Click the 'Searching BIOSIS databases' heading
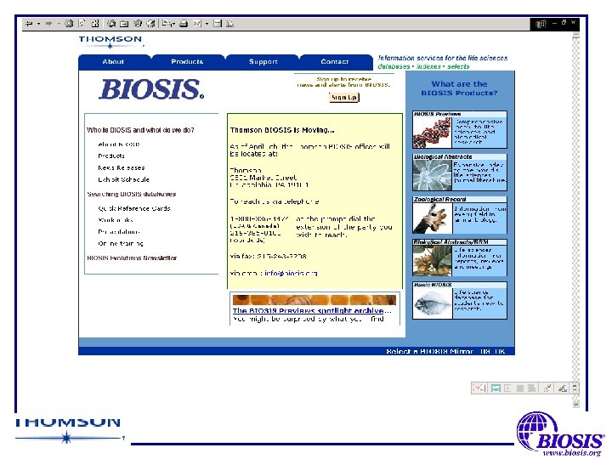The image size is (612, 459). (x=132, y=194)
